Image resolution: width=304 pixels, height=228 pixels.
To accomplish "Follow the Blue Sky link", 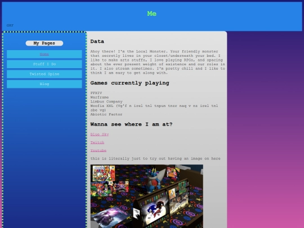I will pyautogui.click(x=100, y=135).
